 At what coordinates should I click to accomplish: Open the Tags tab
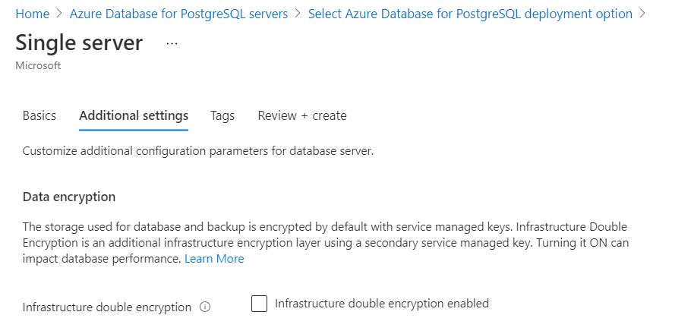click(222, 116)
